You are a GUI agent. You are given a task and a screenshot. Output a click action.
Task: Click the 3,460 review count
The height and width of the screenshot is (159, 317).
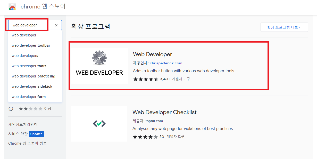(165, 79)
